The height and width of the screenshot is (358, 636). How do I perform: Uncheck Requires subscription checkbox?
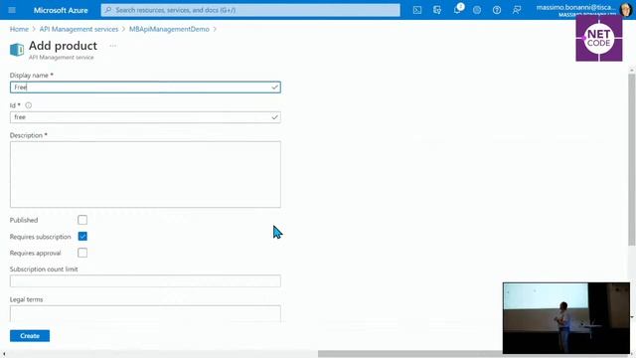(x=82, y=237)
